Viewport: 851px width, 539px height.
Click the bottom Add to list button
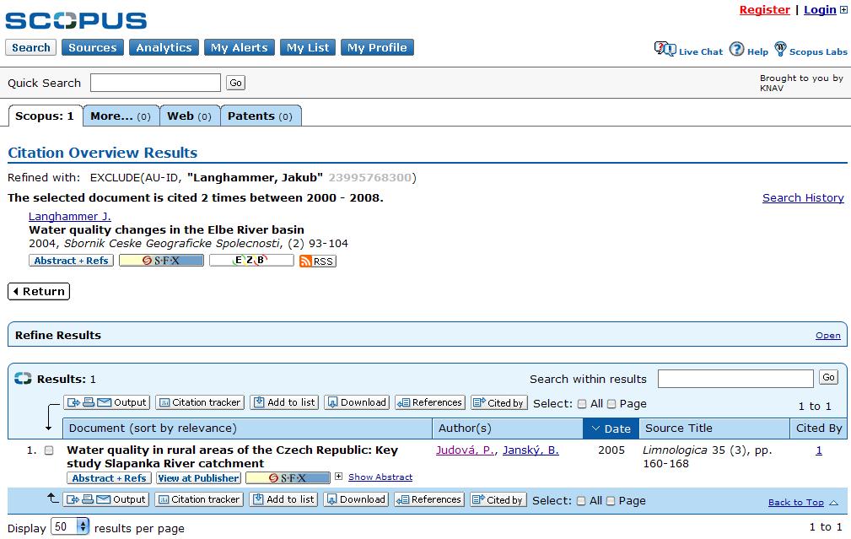pos(284,499)
